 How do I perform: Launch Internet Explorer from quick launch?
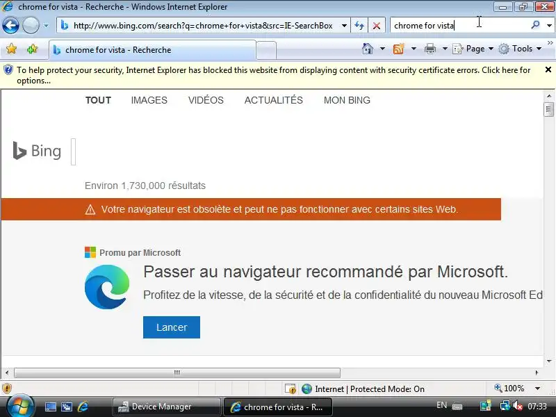click(83, 407)
